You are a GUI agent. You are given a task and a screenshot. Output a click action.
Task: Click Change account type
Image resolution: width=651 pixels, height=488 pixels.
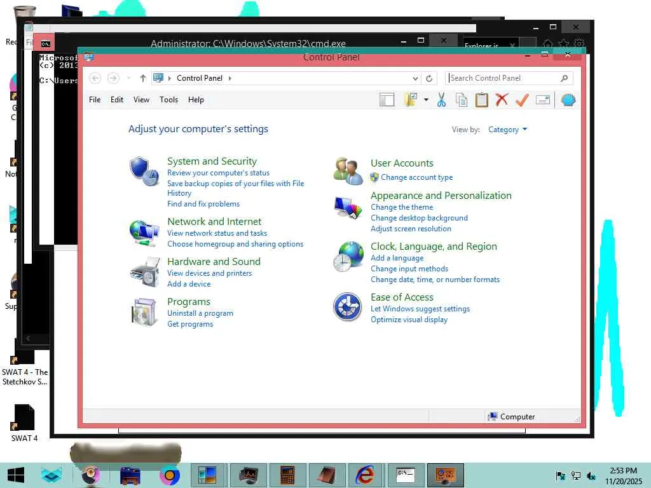click(417, 177)
